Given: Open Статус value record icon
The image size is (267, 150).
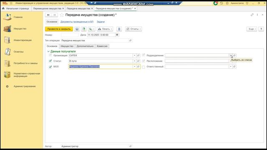Looking at the screenshot, I should 138,61.
